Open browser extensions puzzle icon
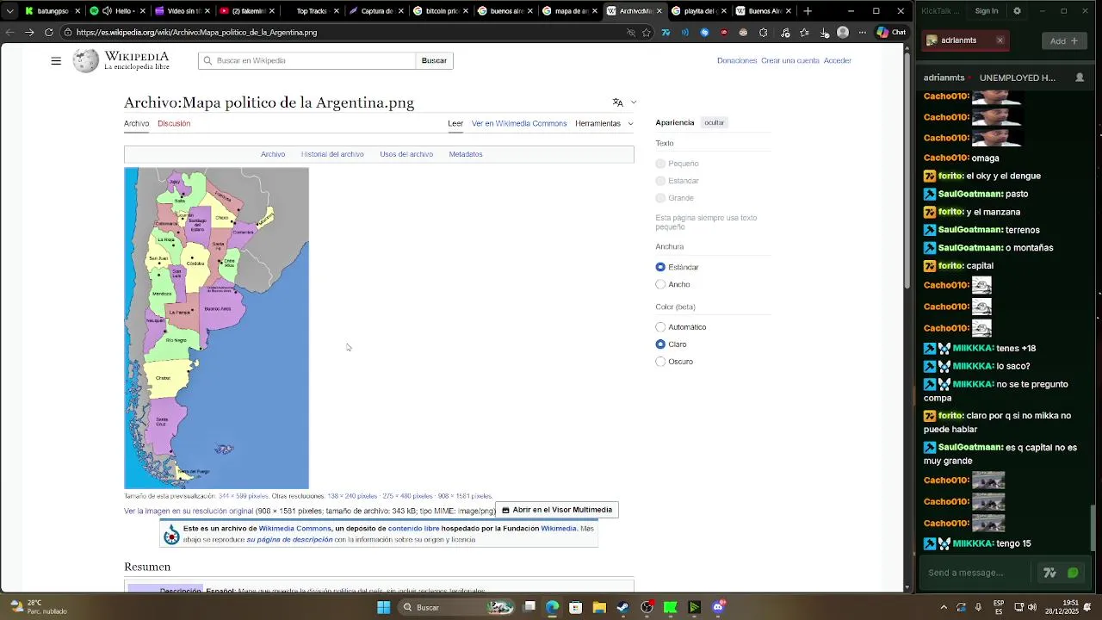This screenshot has width=1102, height=620. point(764,33)
